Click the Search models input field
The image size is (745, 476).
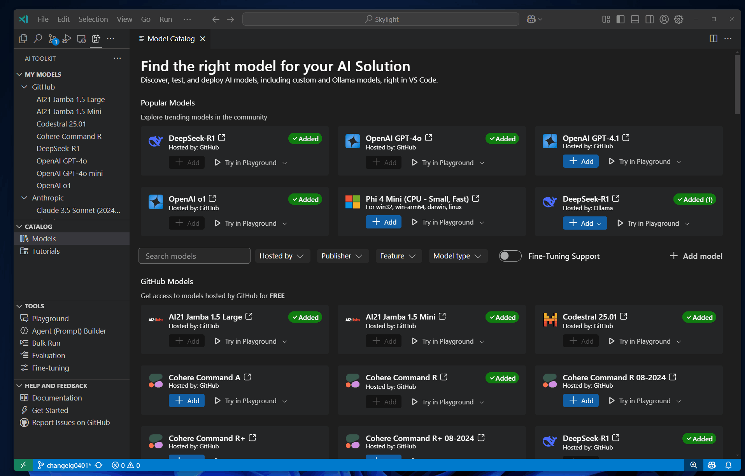(x=194, y=256)
